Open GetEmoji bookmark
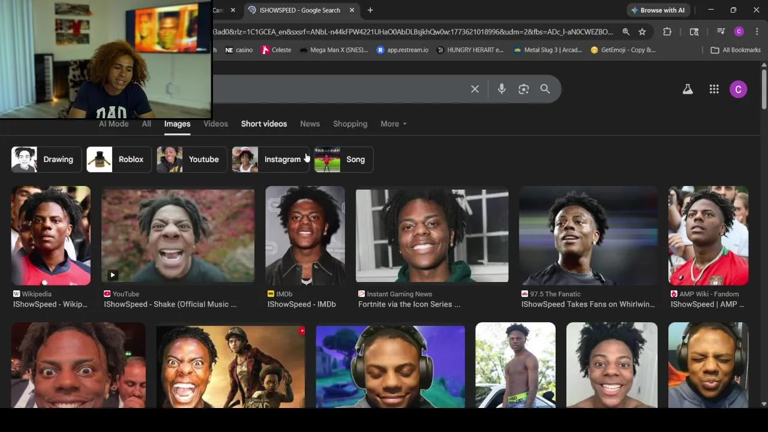The height and width of the screenshot is (432, 768). point(623,50)
